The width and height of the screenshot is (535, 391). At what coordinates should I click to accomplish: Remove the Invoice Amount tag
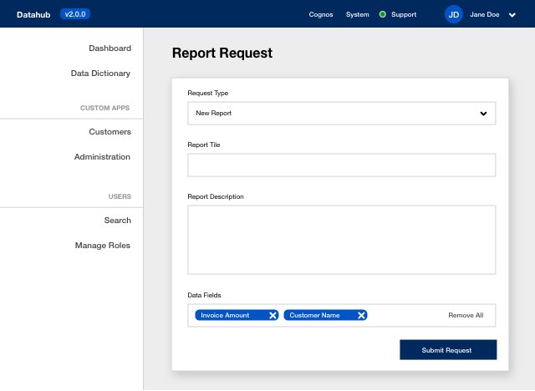click(x=273, y=315)
